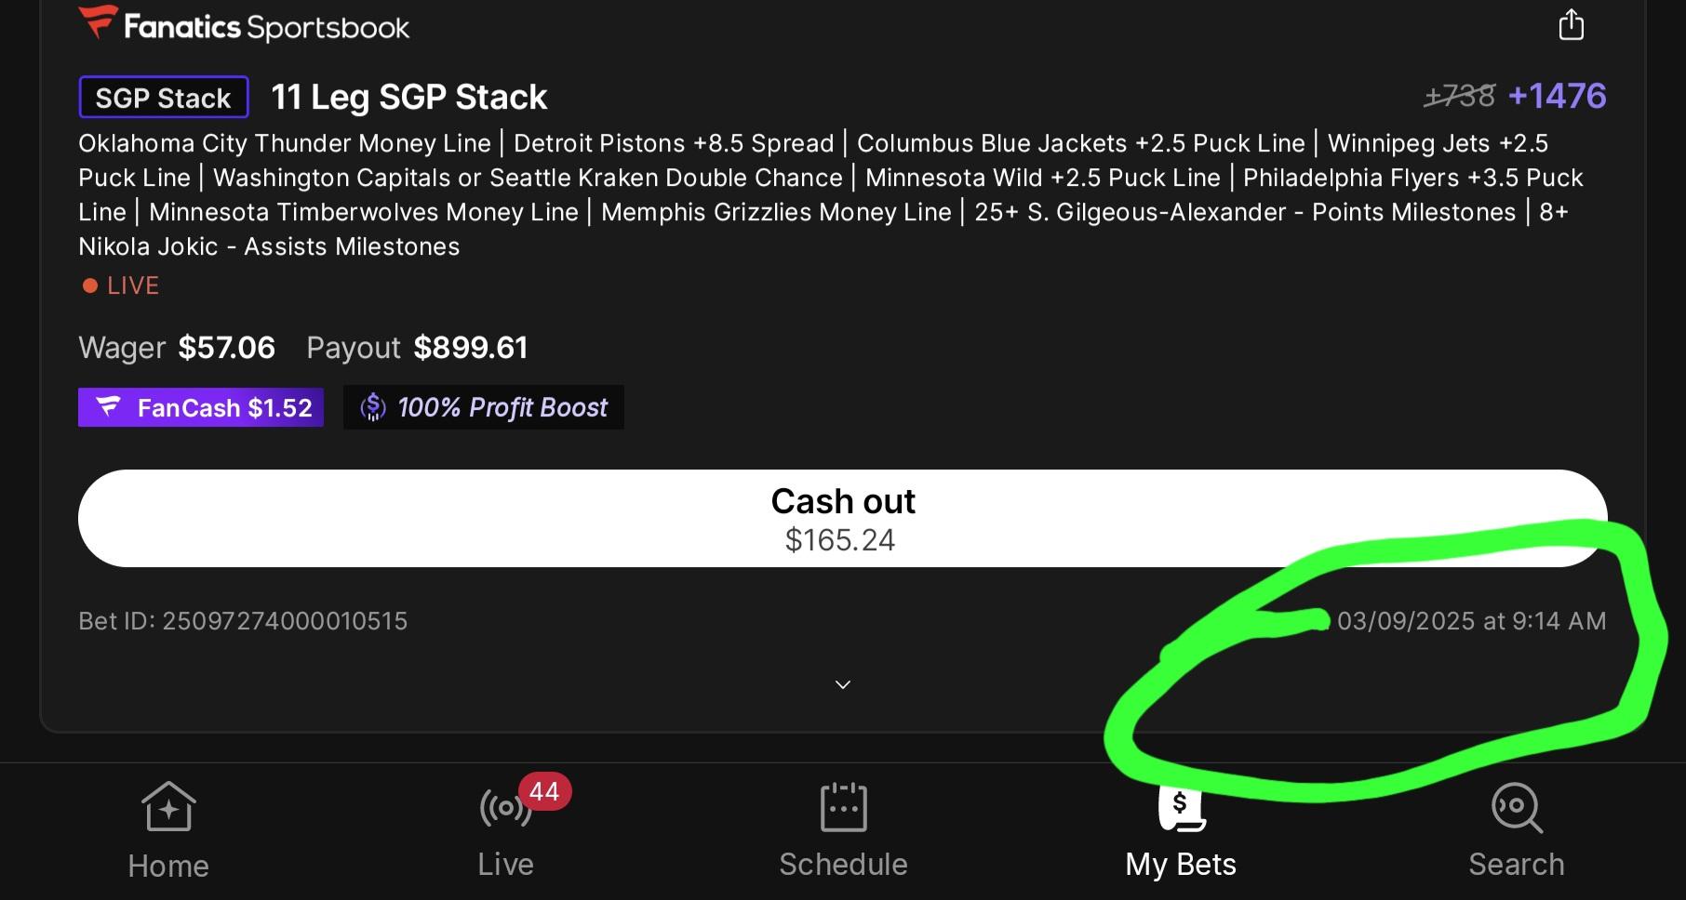Open the Search magnifier icon
The image size is (1686, 900).
[x=1517, y=807]
